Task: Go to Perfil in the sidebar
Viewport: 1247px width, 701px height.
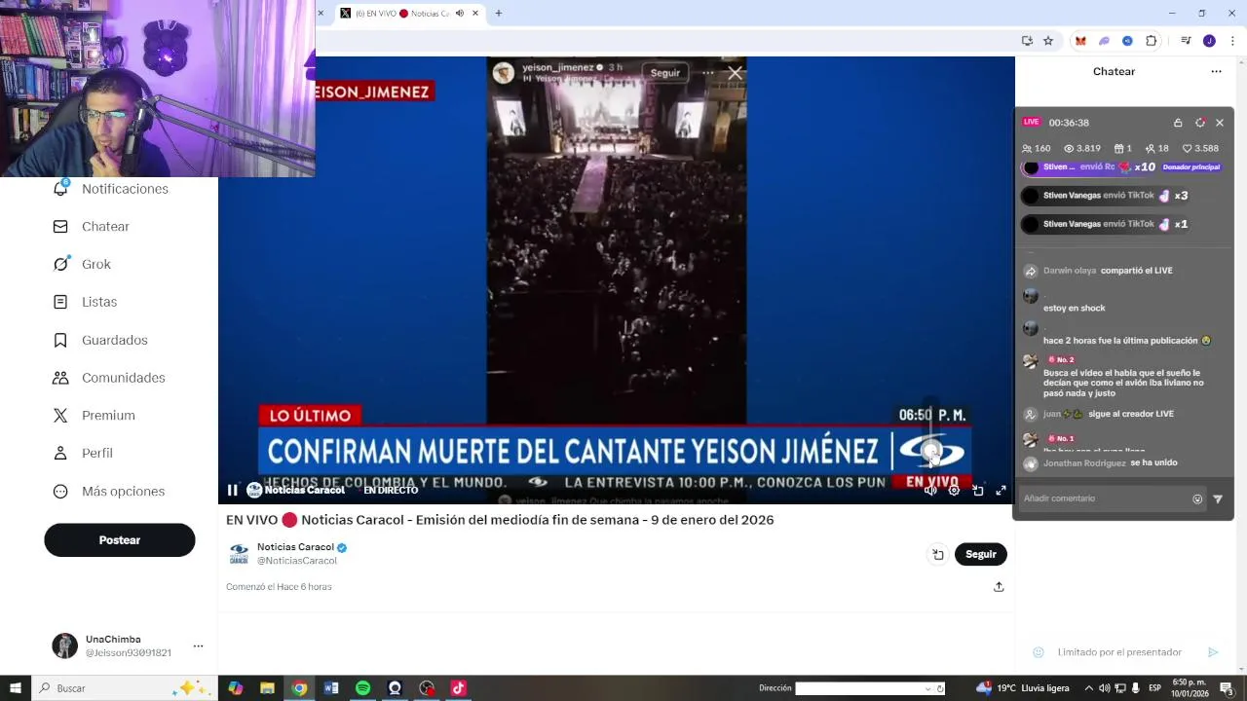Action: (x=83, y=453)
